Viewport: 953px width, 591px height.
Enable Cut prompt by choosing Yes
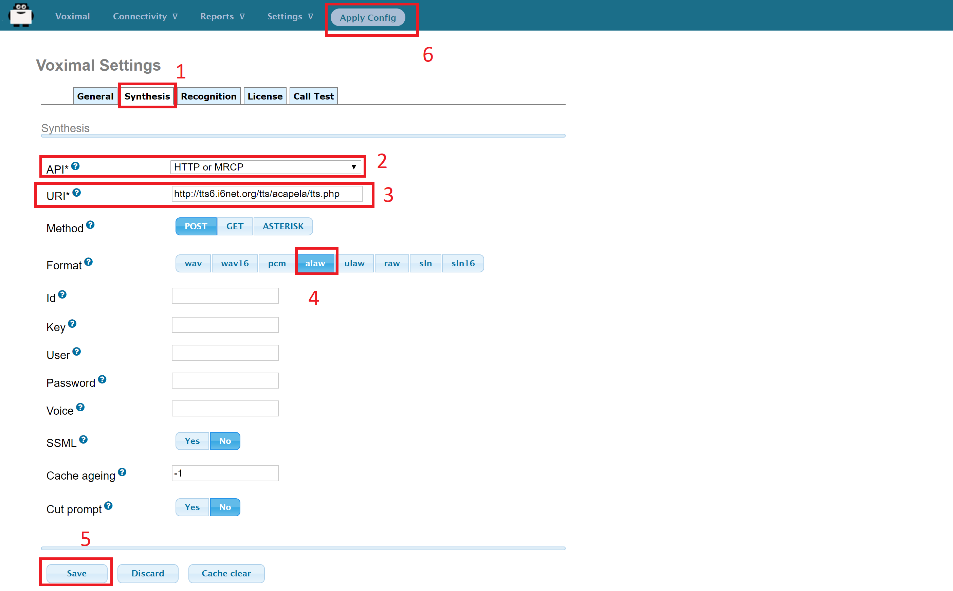coord(192,507)
